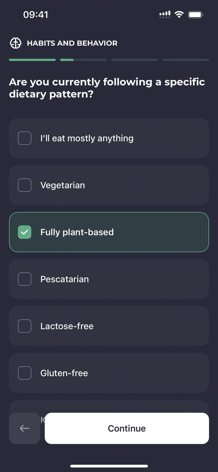Tap the HABITS AND BEHAVIOR header label
Viewport: 218px width, 472px height.
(x=72, y=43)
